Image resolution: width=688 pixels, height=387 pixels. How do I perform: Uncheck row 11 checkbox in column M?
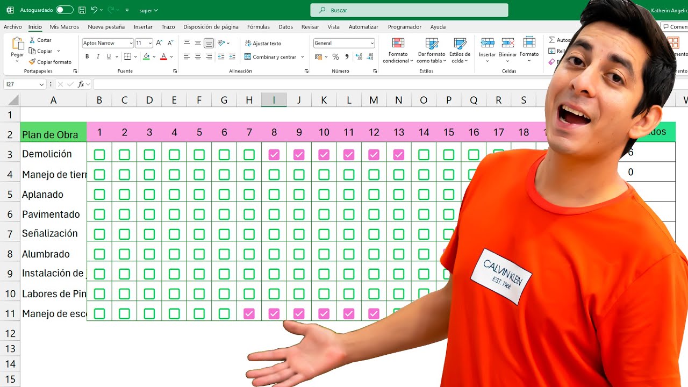[x=374, y=314]
